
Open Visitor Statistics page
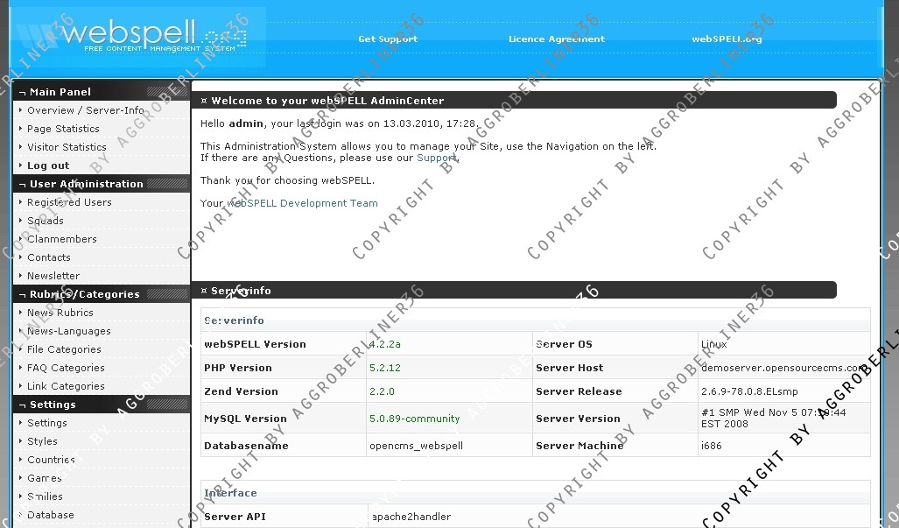67,147
